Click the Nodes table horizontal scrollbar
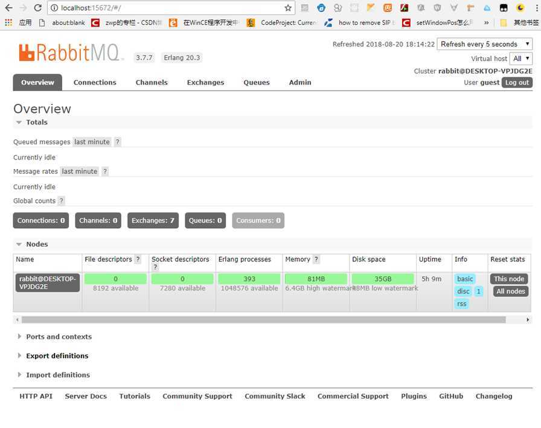 point(264,320)
